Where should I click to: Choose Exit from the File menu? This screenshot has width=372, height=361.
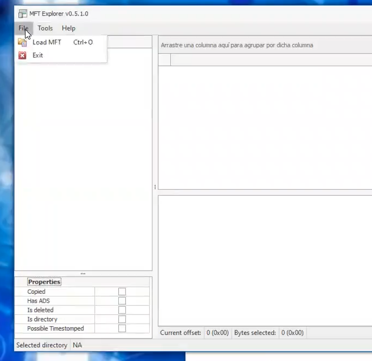coord(61,55)
